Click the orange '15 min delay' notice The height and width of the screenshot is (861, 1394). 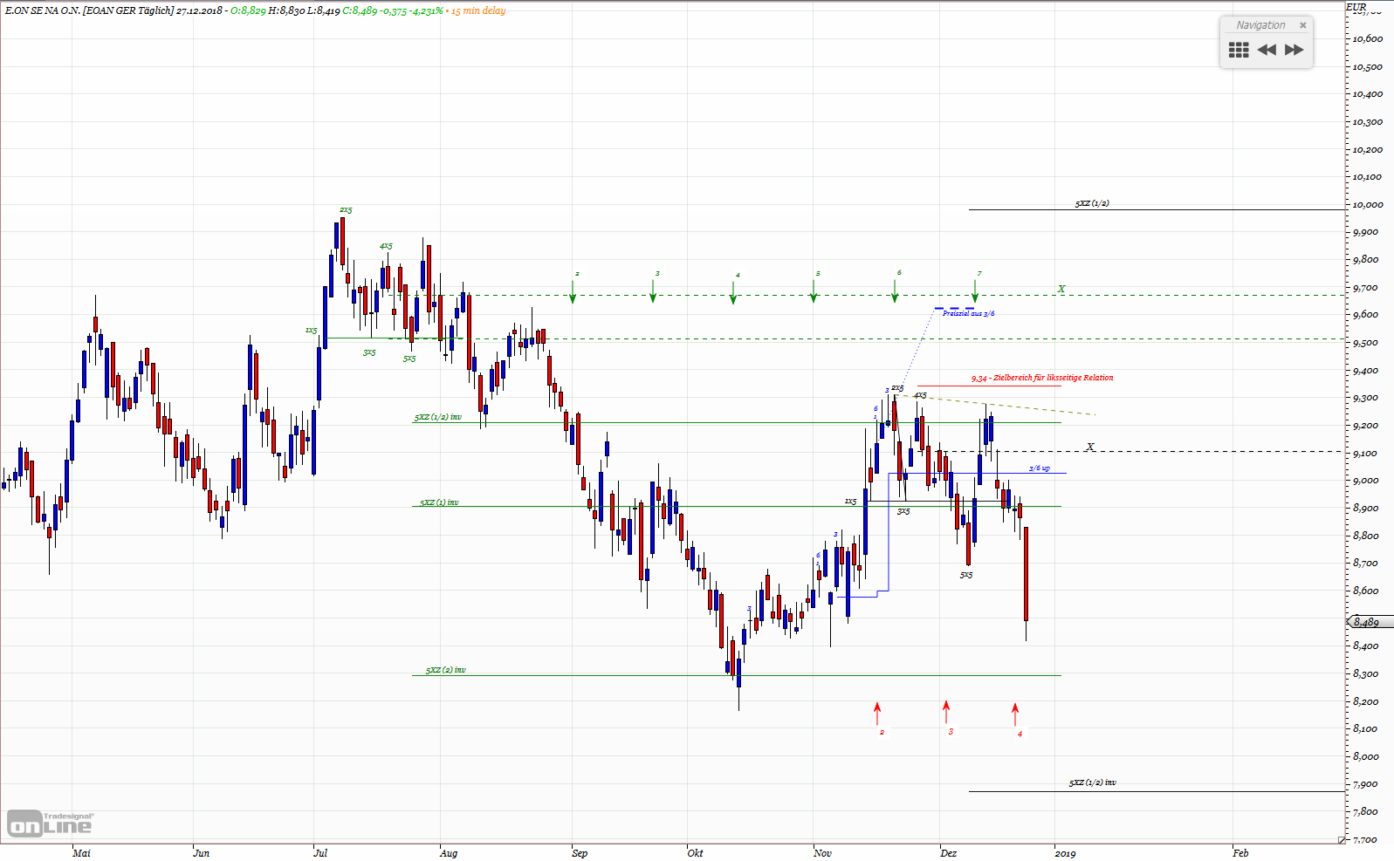pos(478,10)
